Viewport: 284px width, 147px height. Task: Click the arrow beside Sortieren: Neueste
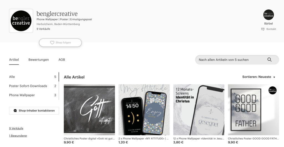coord(274,77)
